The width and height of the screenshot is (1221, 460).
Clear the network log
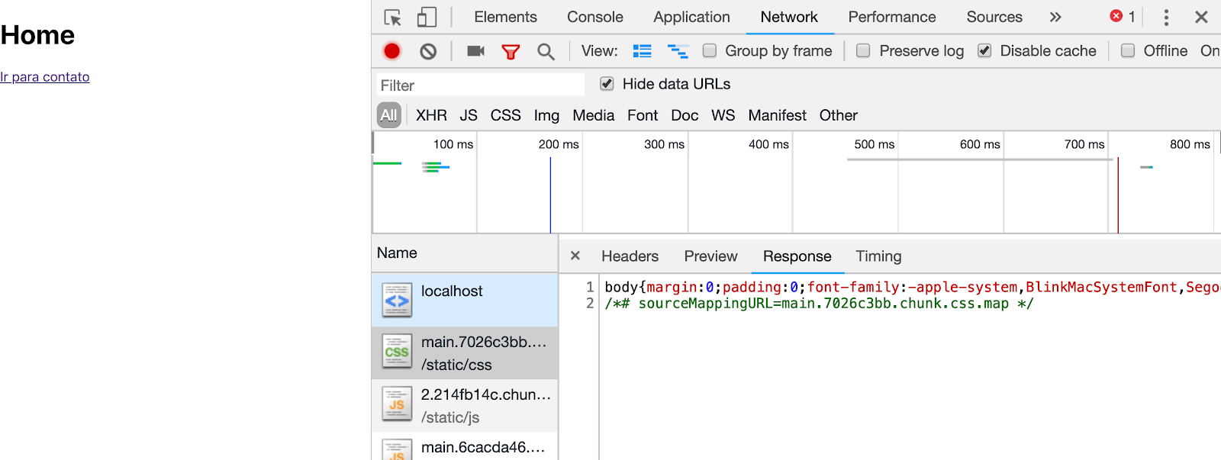point(428,51)
